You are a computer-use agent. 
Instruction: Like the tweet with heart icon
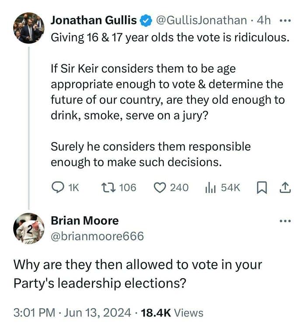160,188
